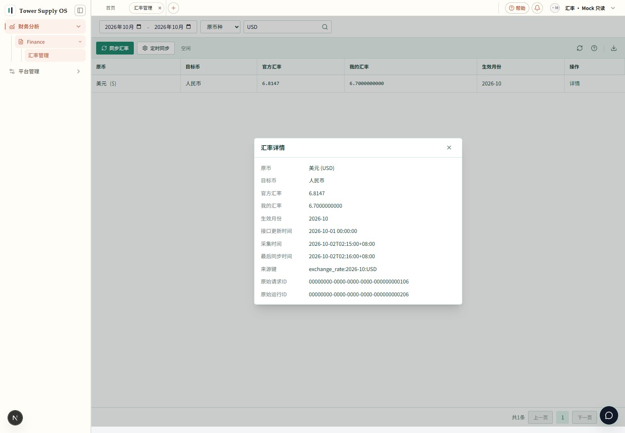The image size is (625, 433).
Task: Open the 详情 link for 美元 row
Action: (575, 83)
